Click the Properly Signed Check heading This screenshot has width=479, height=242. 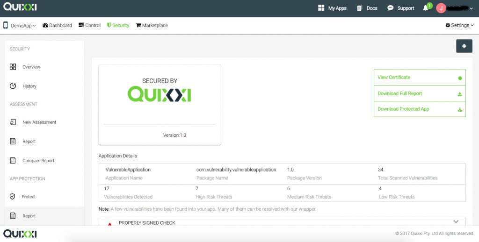coord(147,223)
